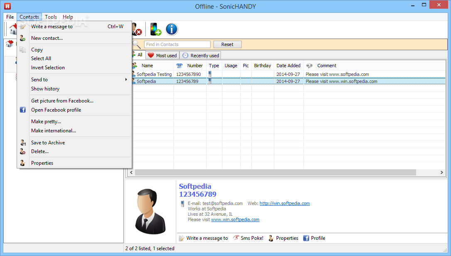Open the Contacts menu
This screenshot has width=451, height=256.
(29, 17)
